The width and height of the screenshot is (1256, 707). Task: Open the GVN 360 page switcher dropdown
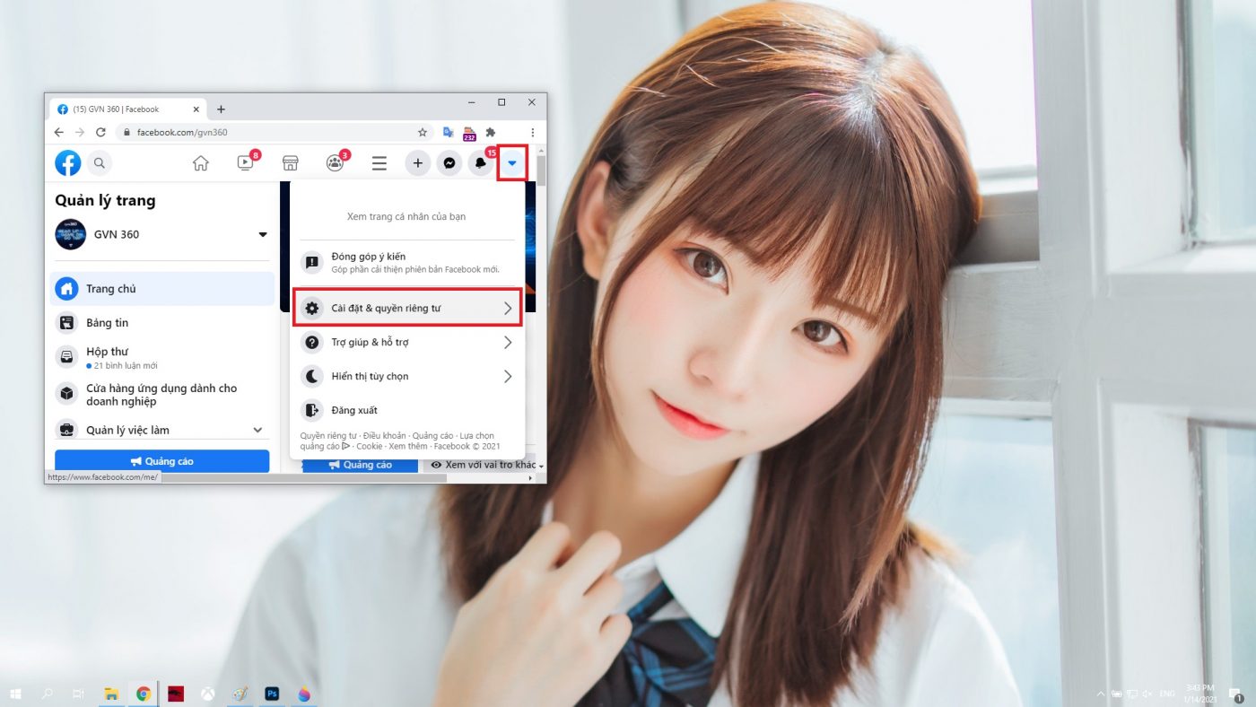263,235
